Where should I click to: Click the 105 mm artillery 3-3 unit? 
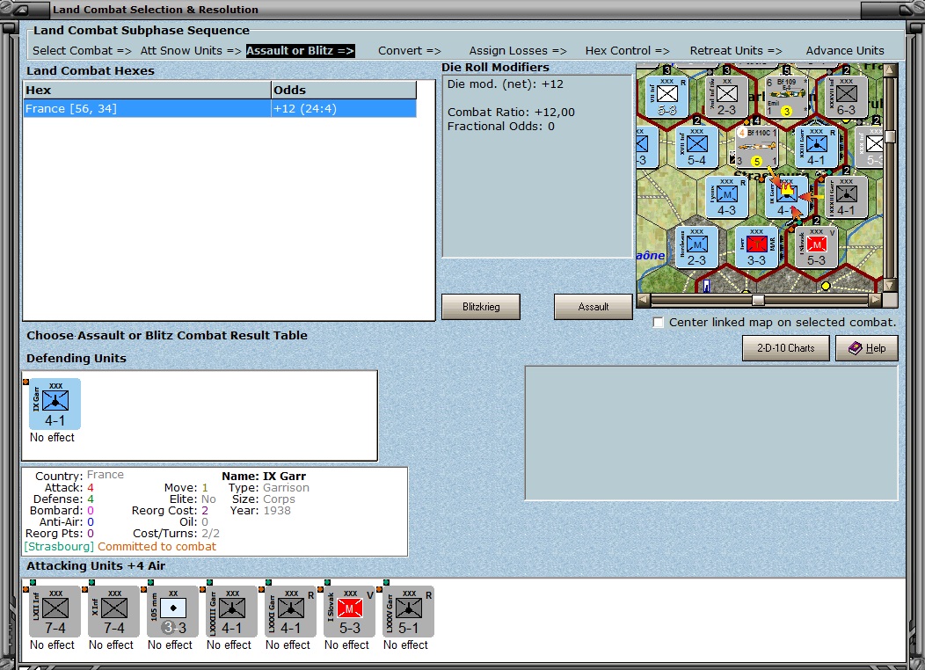pyautogui.click(x=173, y=611)
